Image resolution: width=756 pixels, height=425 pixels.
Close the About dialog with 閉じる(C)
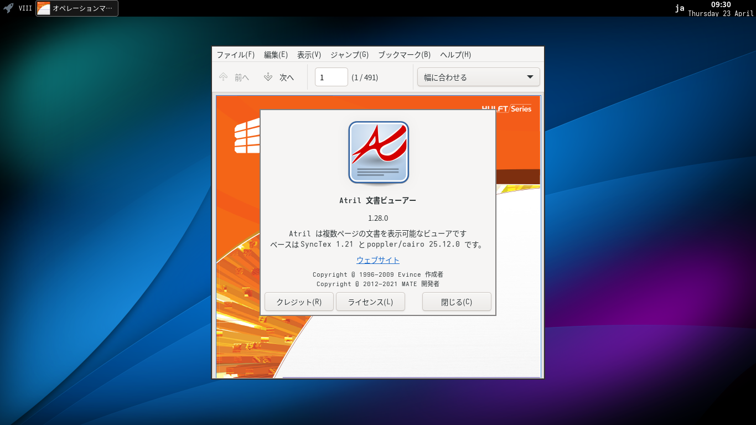click(x=457, y=302)
